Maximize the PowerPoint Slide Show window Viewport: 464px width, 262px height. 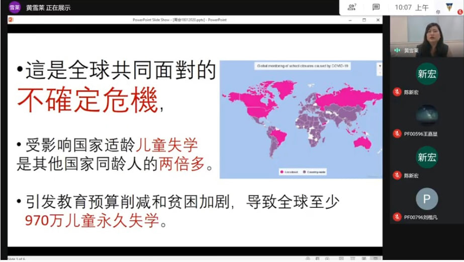coord(364,20)
